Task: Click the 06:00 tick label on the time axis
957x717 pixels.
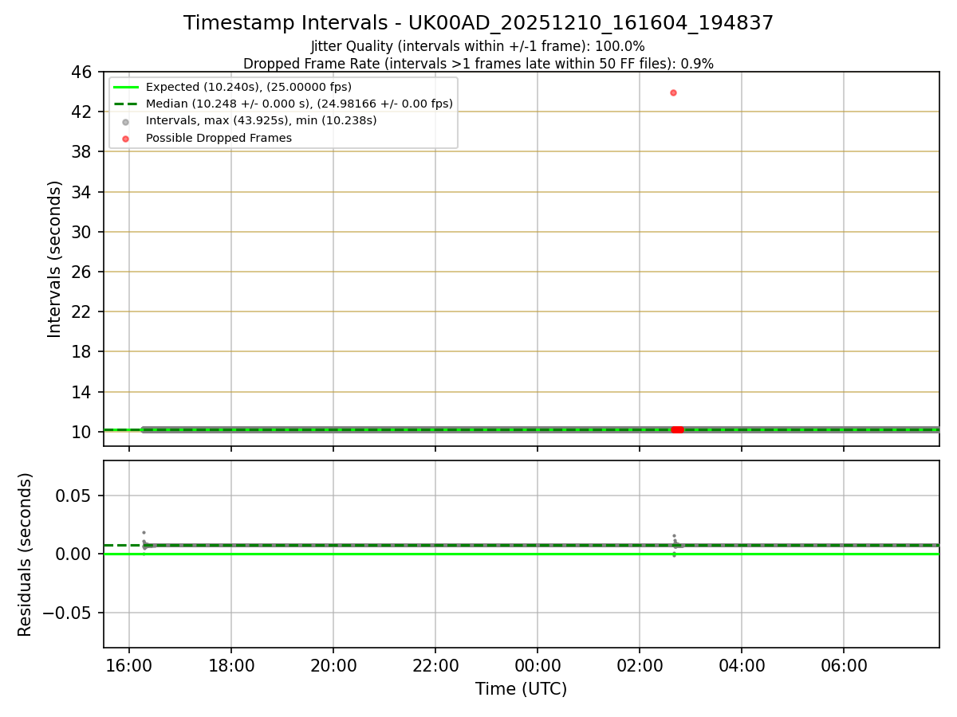Action: pyautogui.click(x=844, y=666)
